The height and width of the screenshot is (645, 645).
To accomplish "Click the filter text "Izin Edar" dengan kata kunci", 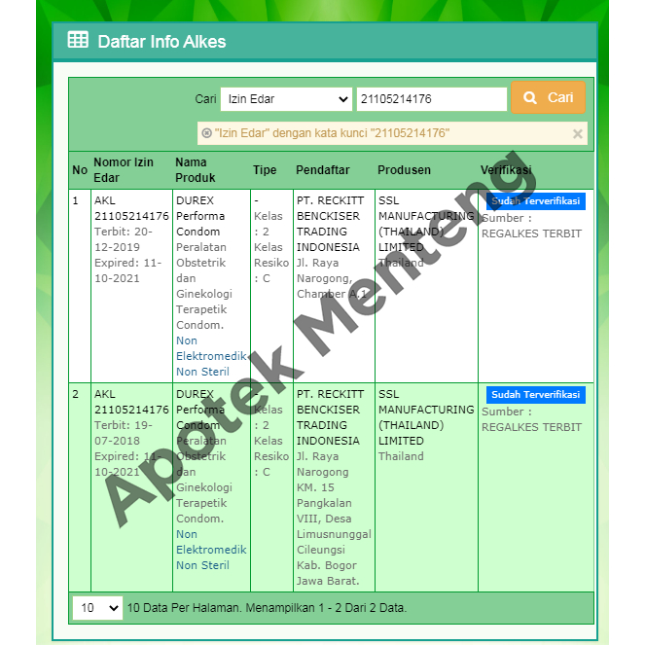I will 291,133.
